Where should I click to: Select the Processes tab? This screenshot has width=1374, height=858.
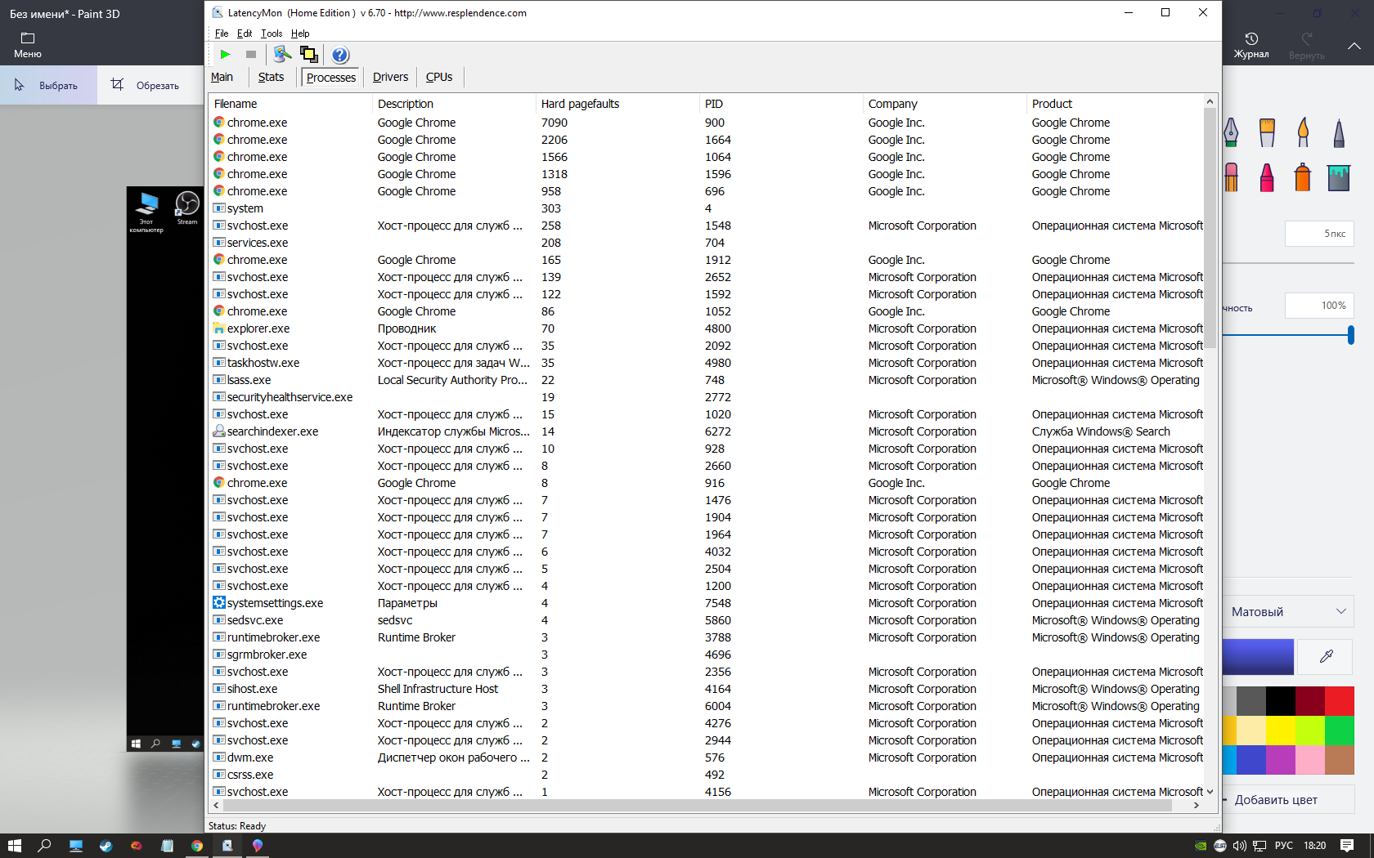pyautogui.click(x=331, y=77)
